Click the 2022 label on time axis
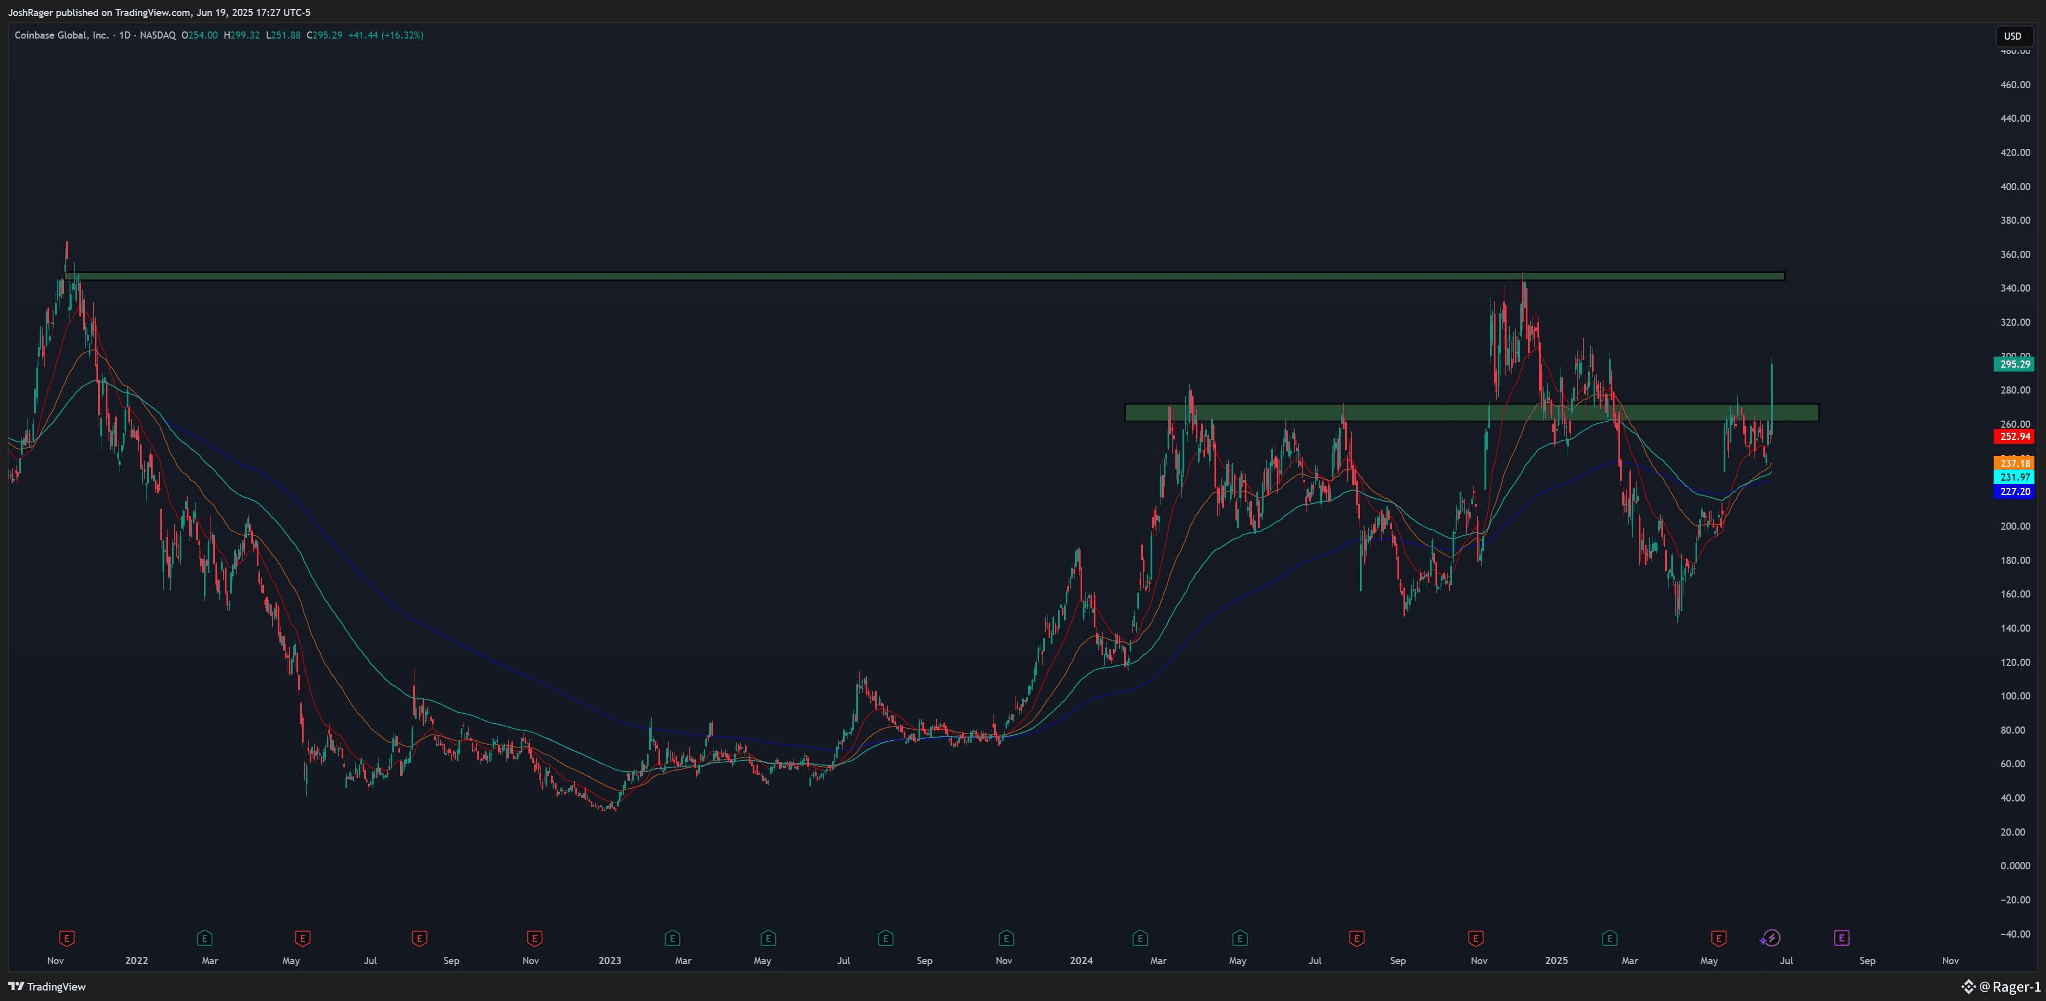 [x=137, y=960]
